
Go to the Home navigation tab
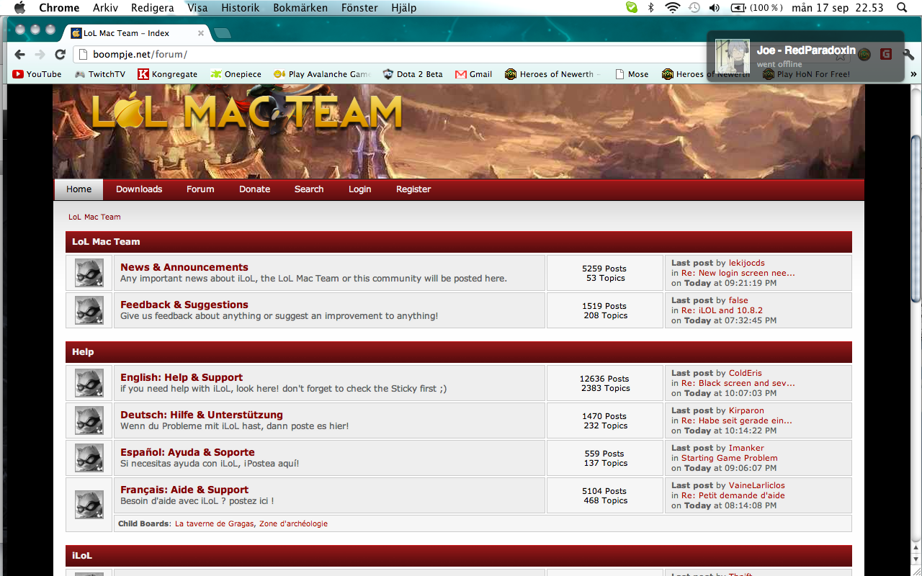tap(79, 189)
